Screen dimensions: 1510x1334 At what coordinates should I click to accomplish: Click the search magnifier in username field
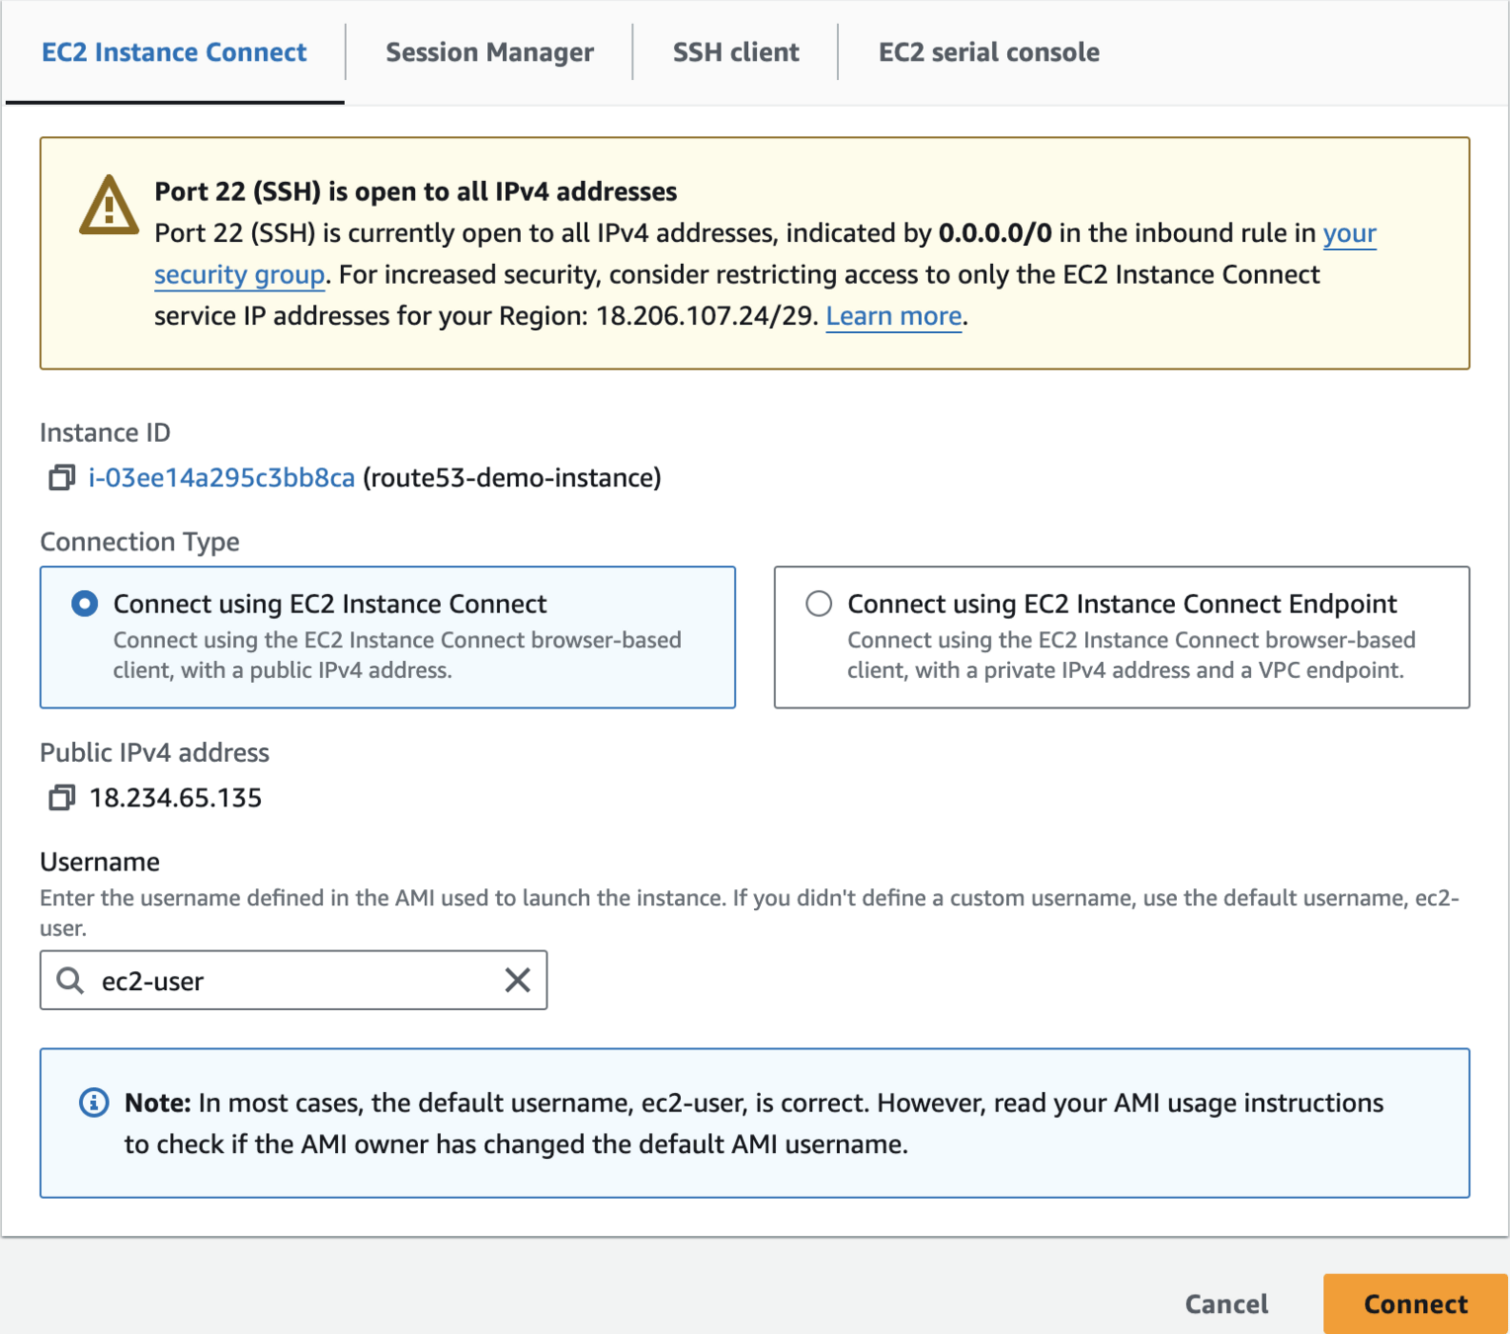click(70, 980)
